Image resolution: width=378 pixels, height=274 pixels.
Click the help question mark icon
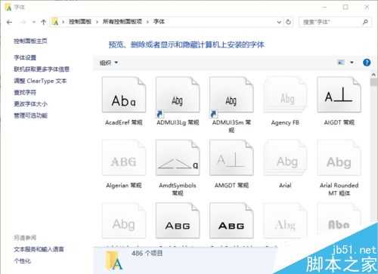[367, 63]
